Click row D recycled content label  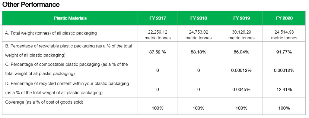[x=67, y=88]
